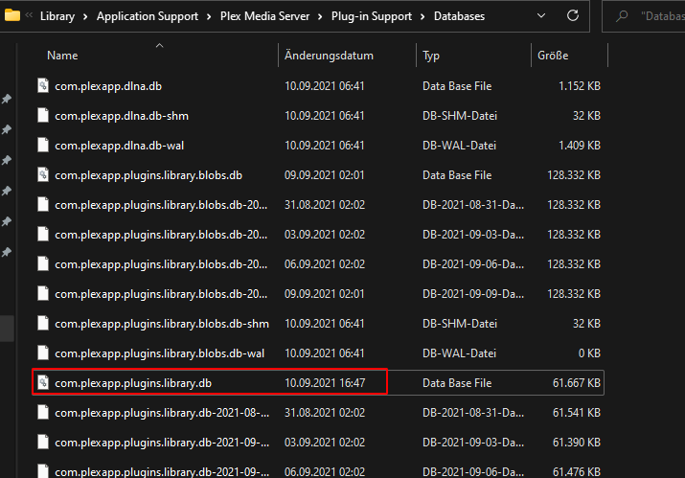Click the icon of com.plexapp.plugins.library.blobs.db
Viewport: 685px width, 478px height.
[43, 174]
